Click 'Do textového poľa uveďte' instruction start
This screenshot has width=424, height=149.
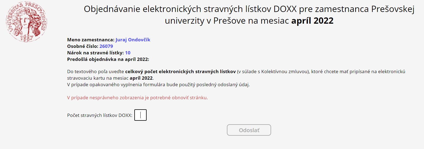coord(96,72)
